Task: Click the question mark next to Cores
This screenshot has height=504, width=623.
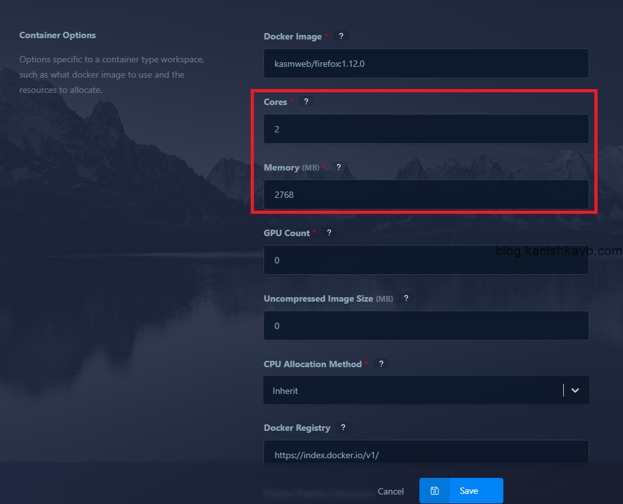Action: pos(306,102)
